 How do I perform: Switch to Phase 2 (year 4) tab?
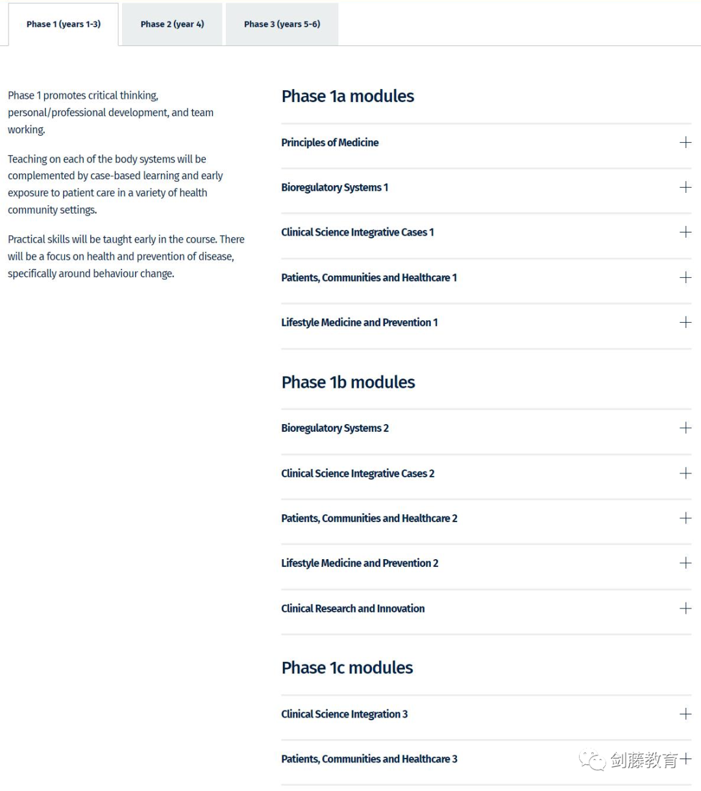click(172, 24)
